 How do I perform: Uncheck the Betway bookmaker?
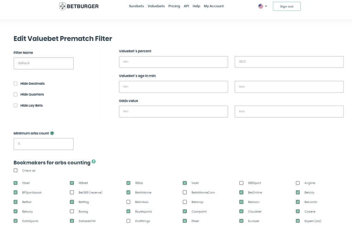(15, 211)
